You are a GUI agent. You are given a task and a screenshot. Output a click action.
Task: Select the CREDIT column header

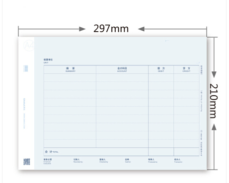click(x=186, y=69)
